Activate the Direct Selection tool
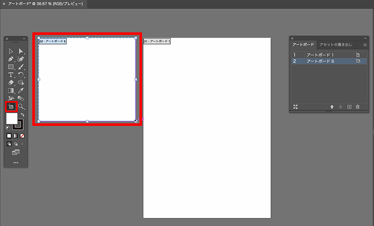Screen dimensions: 374x226 (x=21, y=51)
